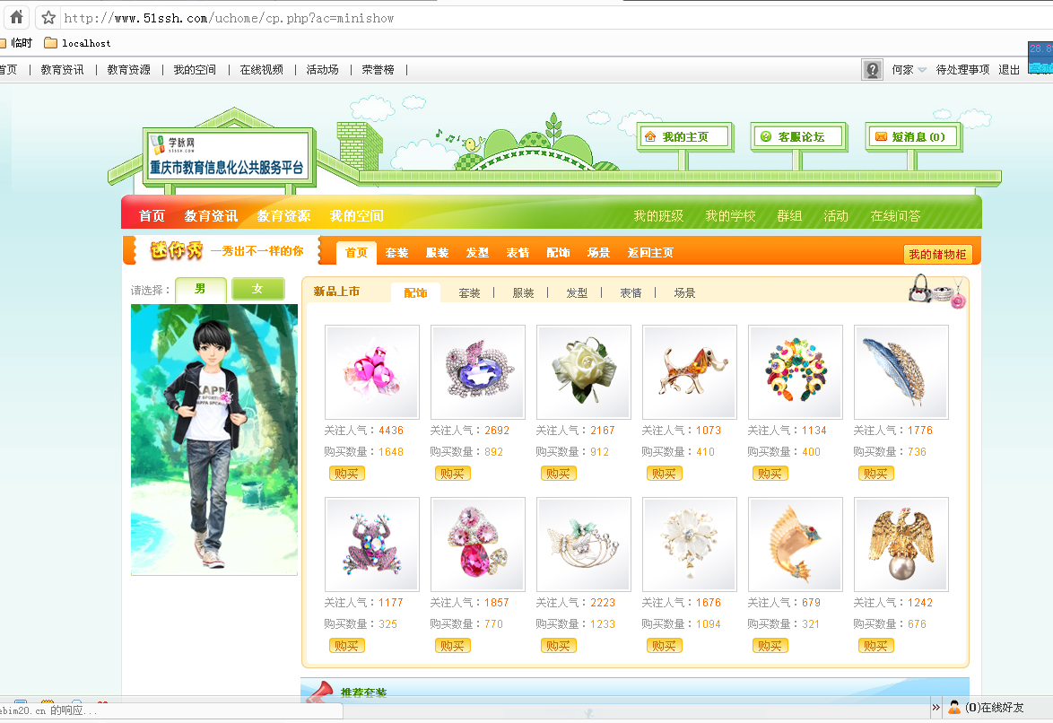Viewport: 1053px width, 723px height.
Task: Open 发型 in the orange 迷你秀 bar
Action: point(477,253)
